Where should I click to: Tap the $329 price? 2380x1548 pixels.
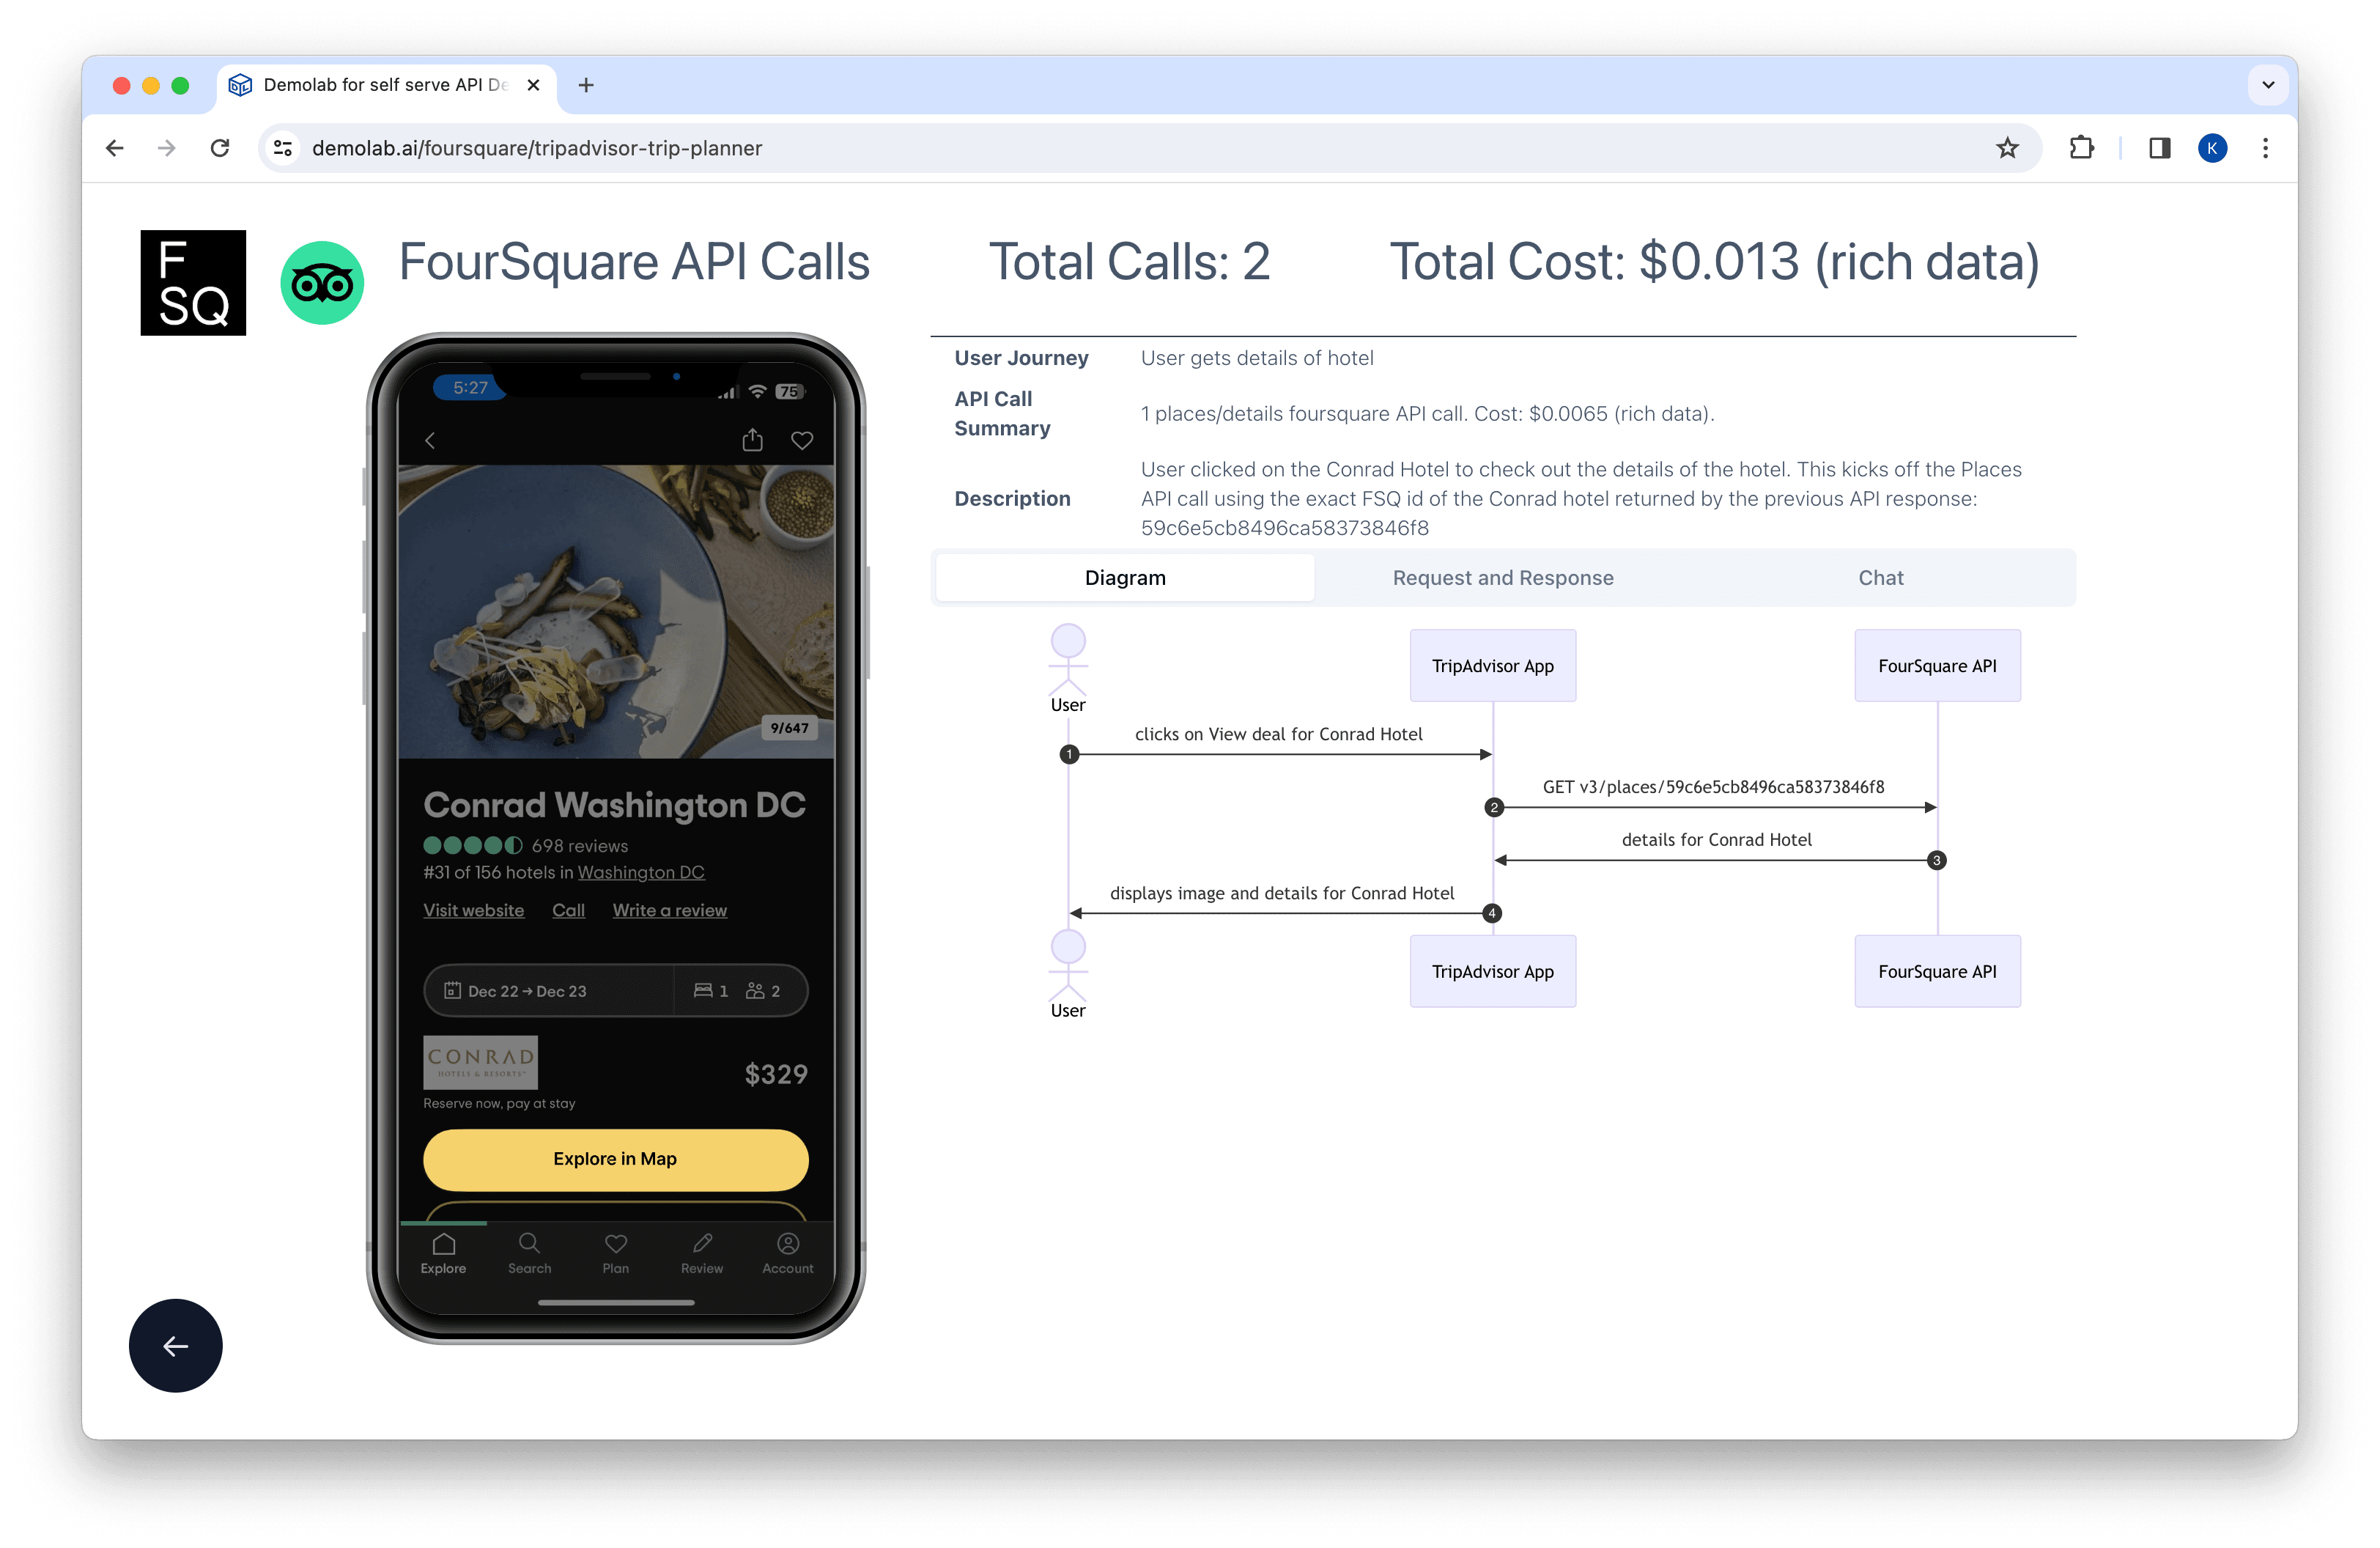coord(776,1073)
